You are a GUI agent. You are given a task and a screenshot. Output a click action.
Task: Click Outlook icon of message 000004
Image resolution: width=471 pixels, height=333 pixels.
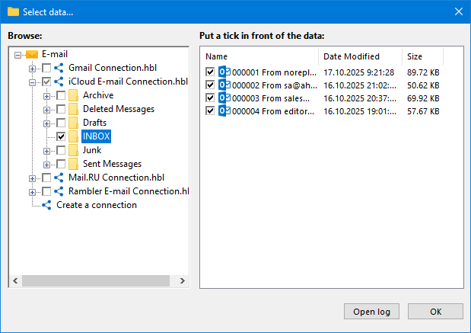[x=224, y=111]
